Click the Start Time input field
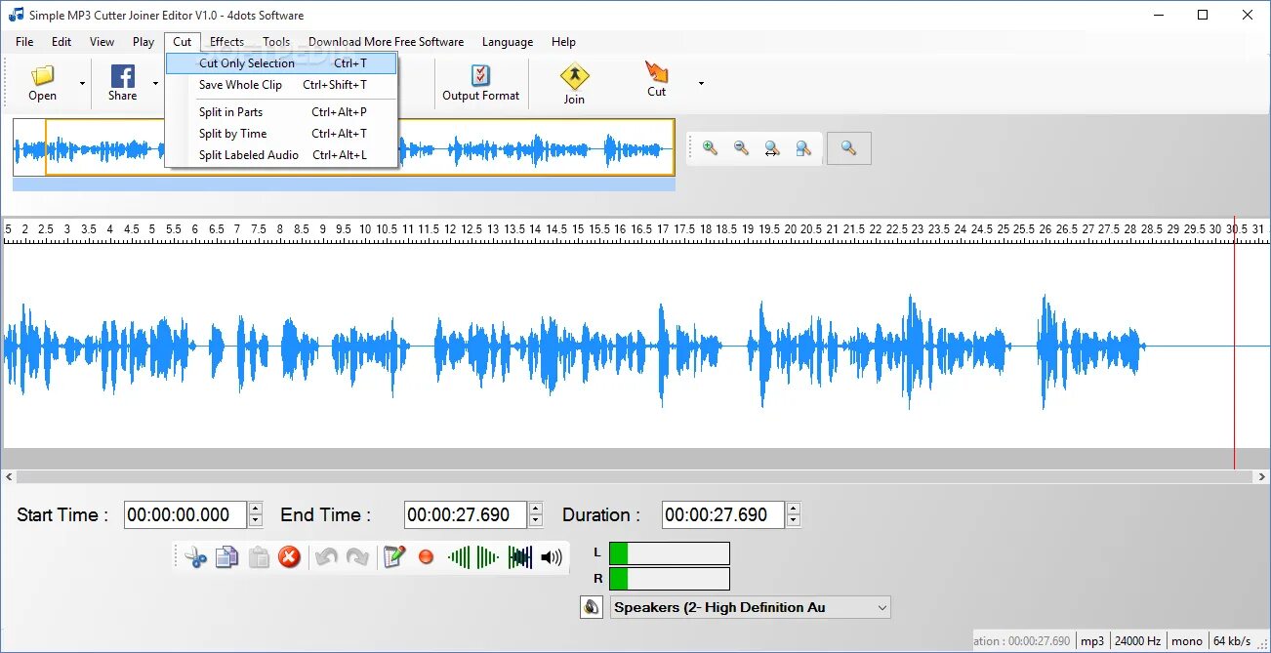This screenshot has height=653, width=1271. tap(185, 515)
